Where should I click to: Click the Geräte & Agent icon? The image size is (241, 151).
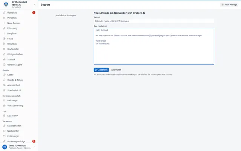[4, 65]
